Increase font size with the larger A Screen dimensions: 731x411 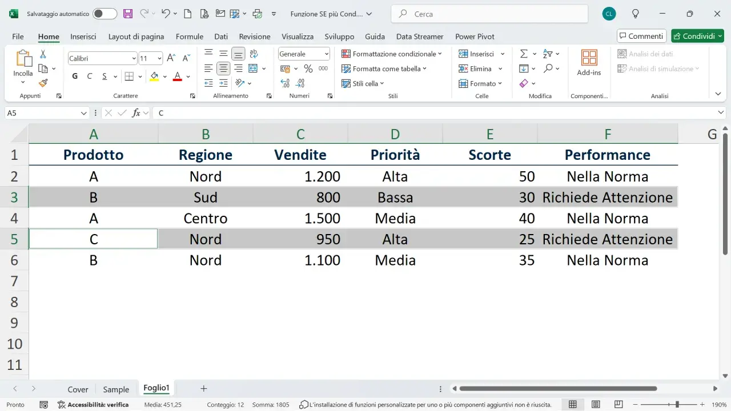[x=171, y=58]
